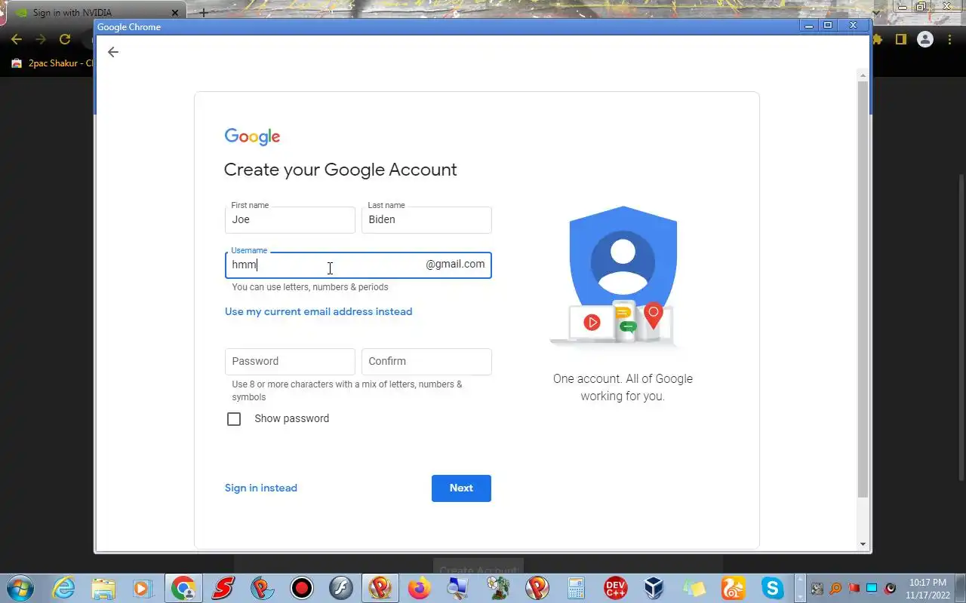Click the 'Show password' label text
Viewport: 966px width, 603px height.
292,418
